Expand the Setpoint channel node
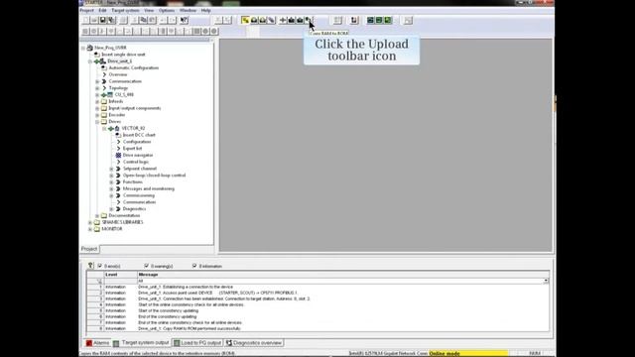The image size is (635, 357). point(111,169)
